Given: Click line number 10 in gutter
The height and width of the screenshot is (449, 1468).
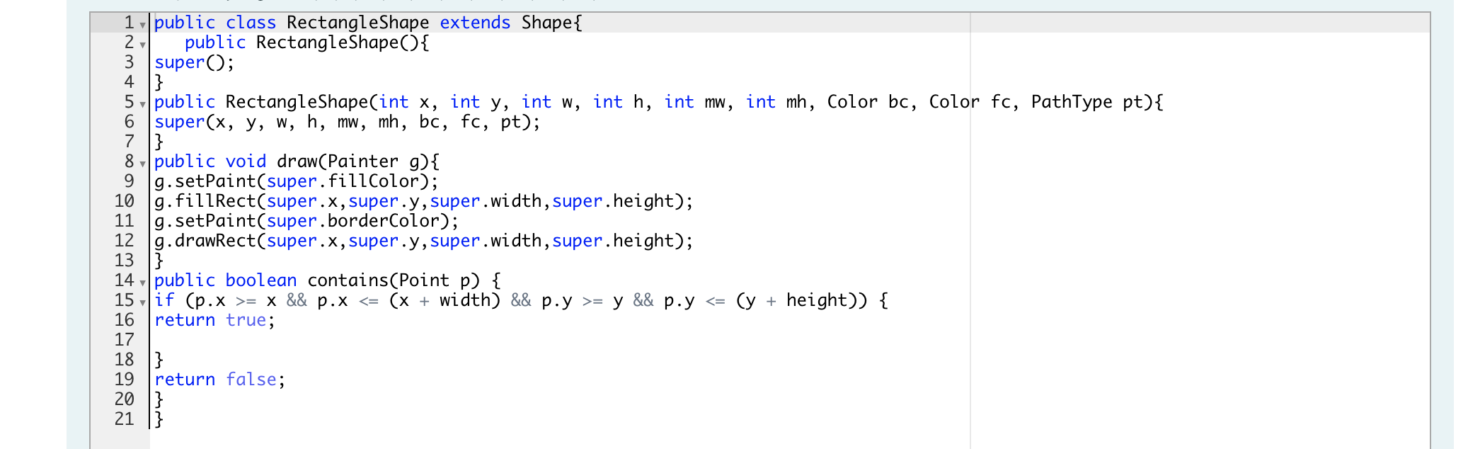Looking at the screenshot, I should [124, 201].
